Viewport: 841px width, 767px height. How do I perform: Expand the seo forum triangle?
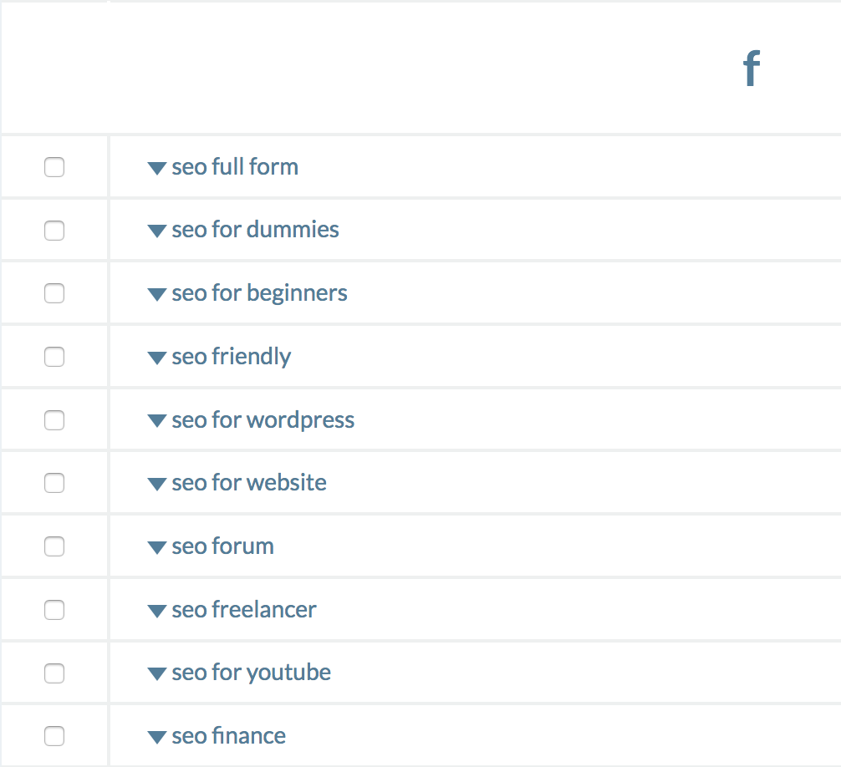point(156,547)
